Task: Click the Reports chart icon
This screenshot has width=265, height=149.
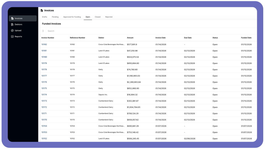Action: [x=12, y=36]
